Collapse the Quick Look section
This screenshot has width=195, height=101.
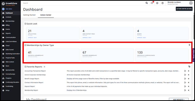[25, 24]
